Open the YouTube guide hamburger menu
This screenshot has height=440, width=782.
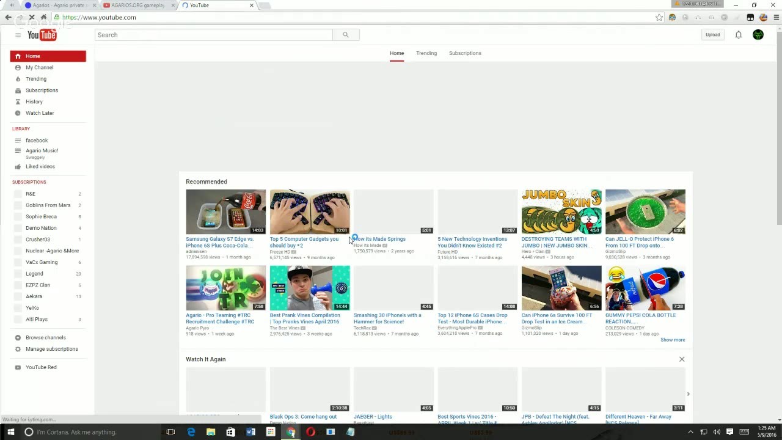(x=18, y=35)
